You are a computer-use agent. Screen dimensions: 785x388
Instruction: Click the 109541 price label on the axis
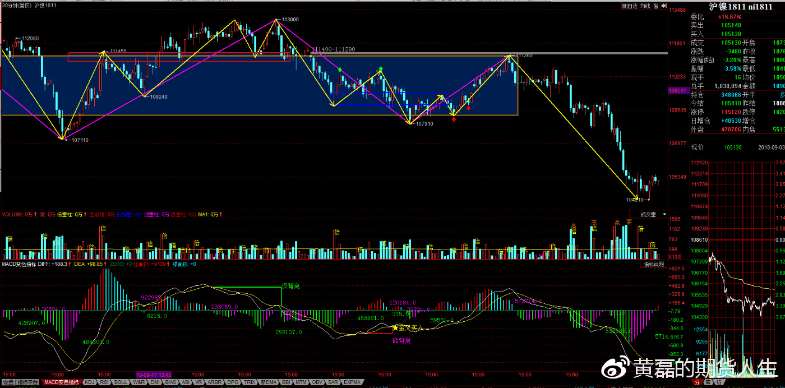click(678, 90)
